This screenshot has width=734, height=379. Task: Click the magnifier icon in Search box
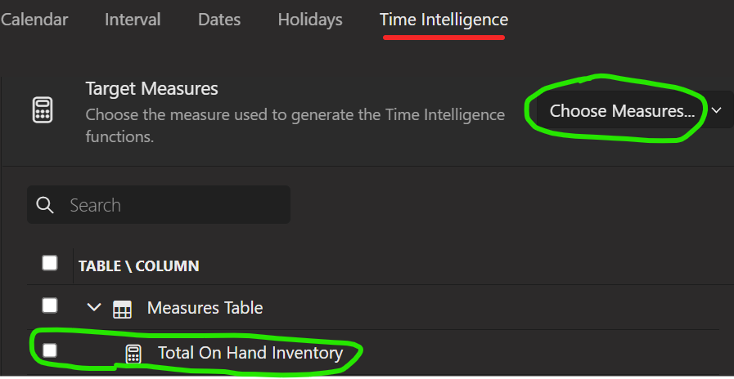(x=45, y=205)
